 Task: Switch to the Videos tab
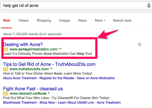23,20
